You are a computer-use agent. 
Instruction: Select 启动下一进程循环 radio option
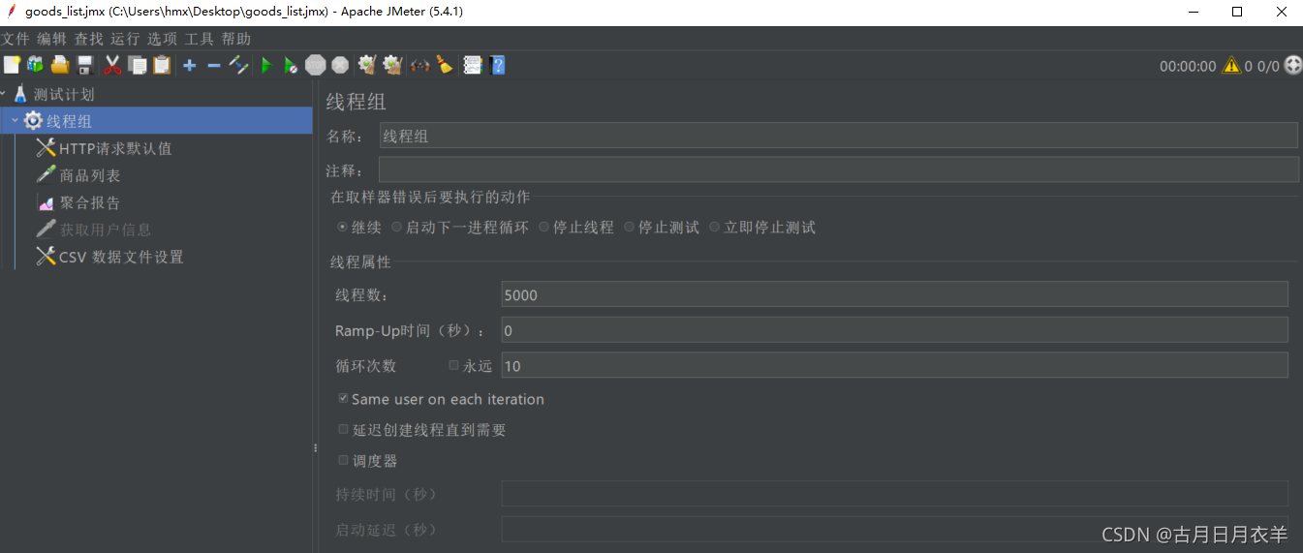396,228
